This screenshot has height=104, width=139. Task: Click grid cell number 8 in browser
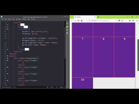coord(103,57)
